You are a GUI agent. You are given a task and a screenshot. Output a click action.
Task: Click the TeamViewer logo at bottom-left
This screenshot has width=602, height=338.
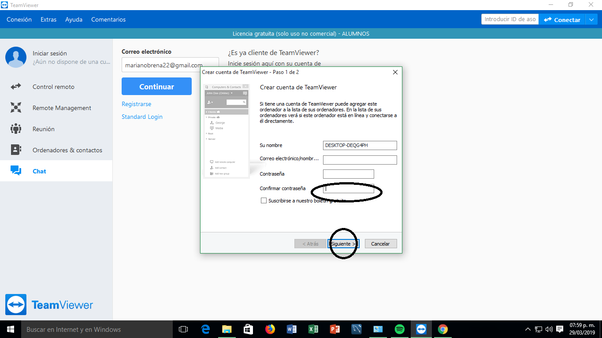coord(49,305)
